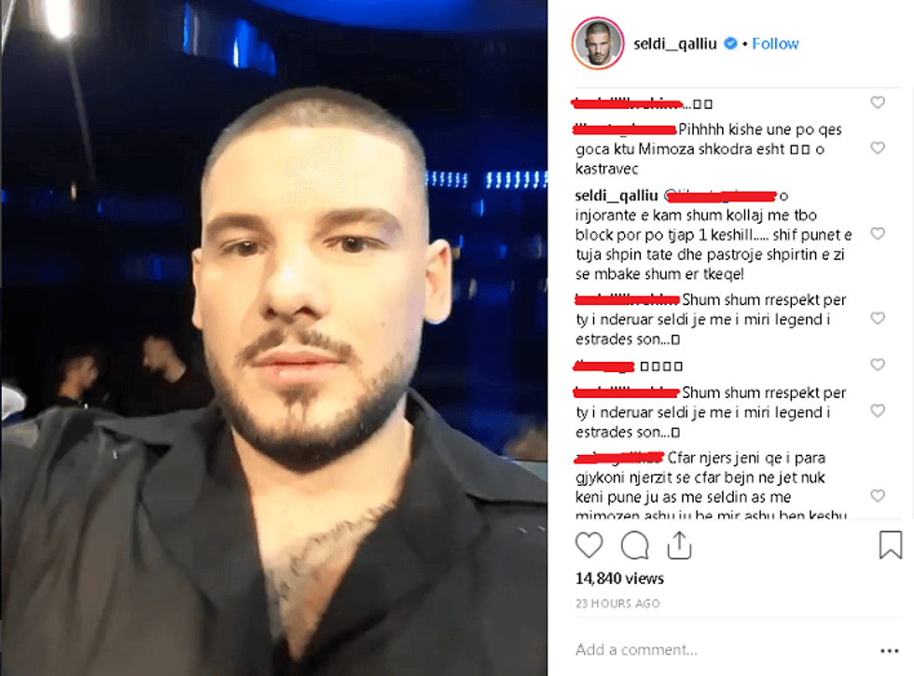Like seldi_qalliu's reply about 'injorante'

tap(878, 234)
